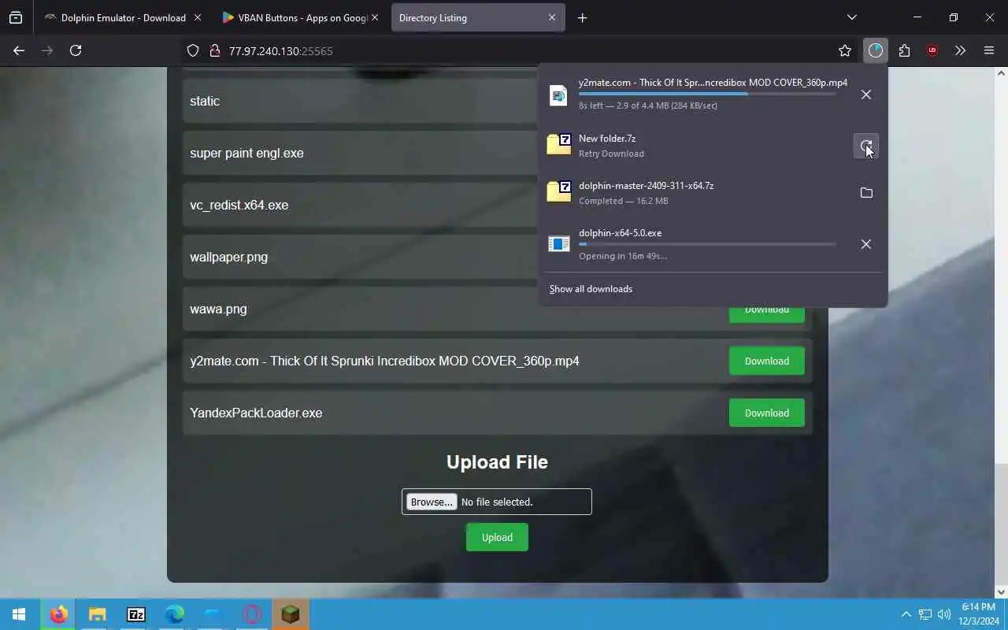The image size is (1008, 630).
Task: Show hidden system tray icons
Action: coord(906,614)
